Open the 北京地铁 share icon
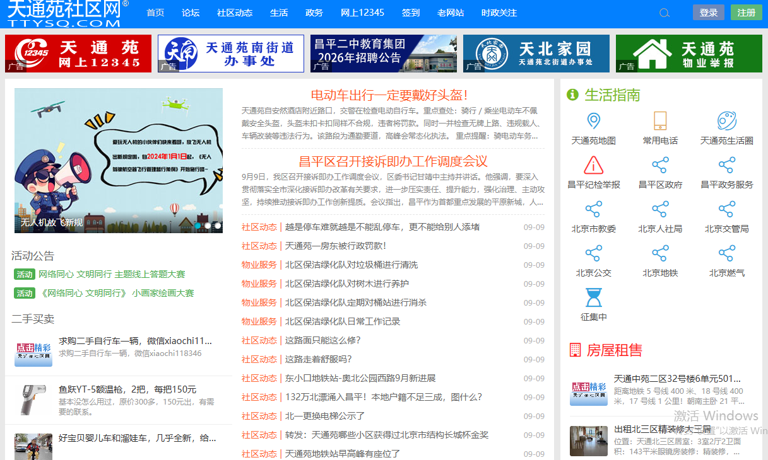The height and width of the screenshot is (460, 768). click(660, 253)
